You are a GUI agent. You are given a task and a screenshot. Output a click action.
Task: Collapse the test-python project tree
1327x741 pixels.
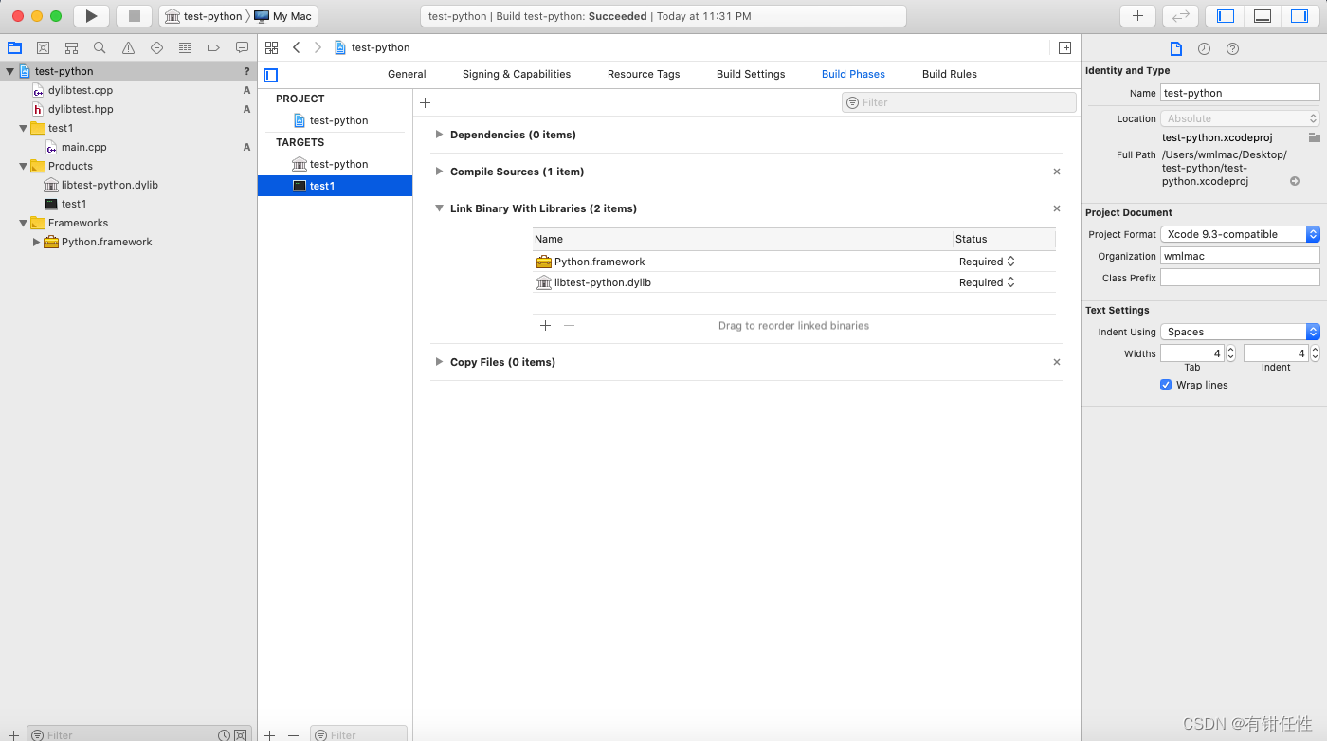click(x=10, y=71)
